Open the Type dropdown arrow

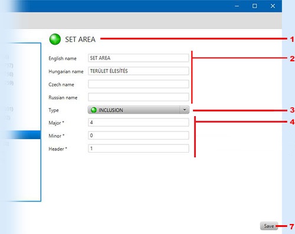(185, 110)
